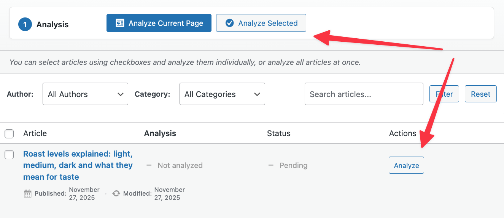This screenshot has height=218, width=504.
Task: Check the Roast levels article checkbox
Action: pos(9,154)
